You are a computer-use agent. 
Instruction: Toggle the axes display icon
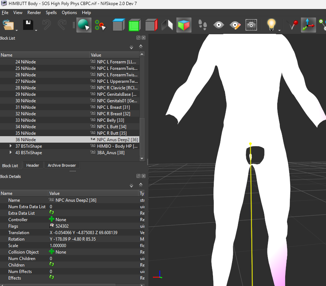click(x=308, y=25)
